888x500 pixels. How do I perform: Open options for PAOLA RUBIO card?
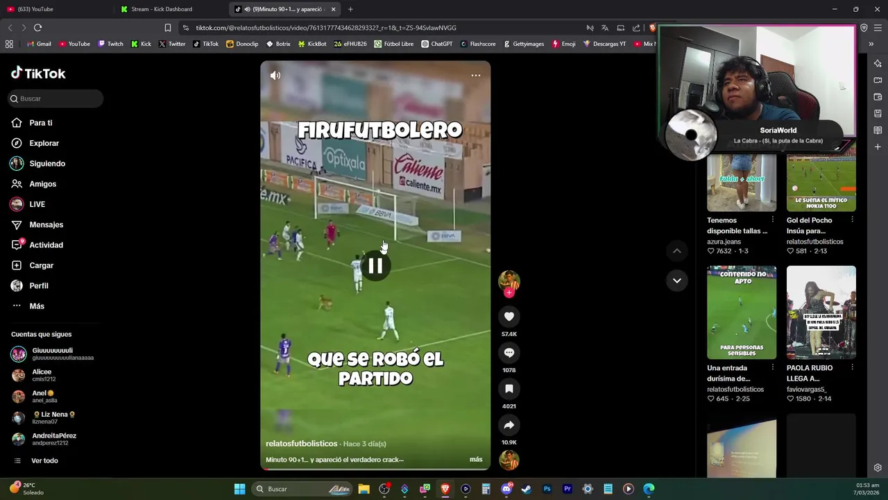coord(852,367)
